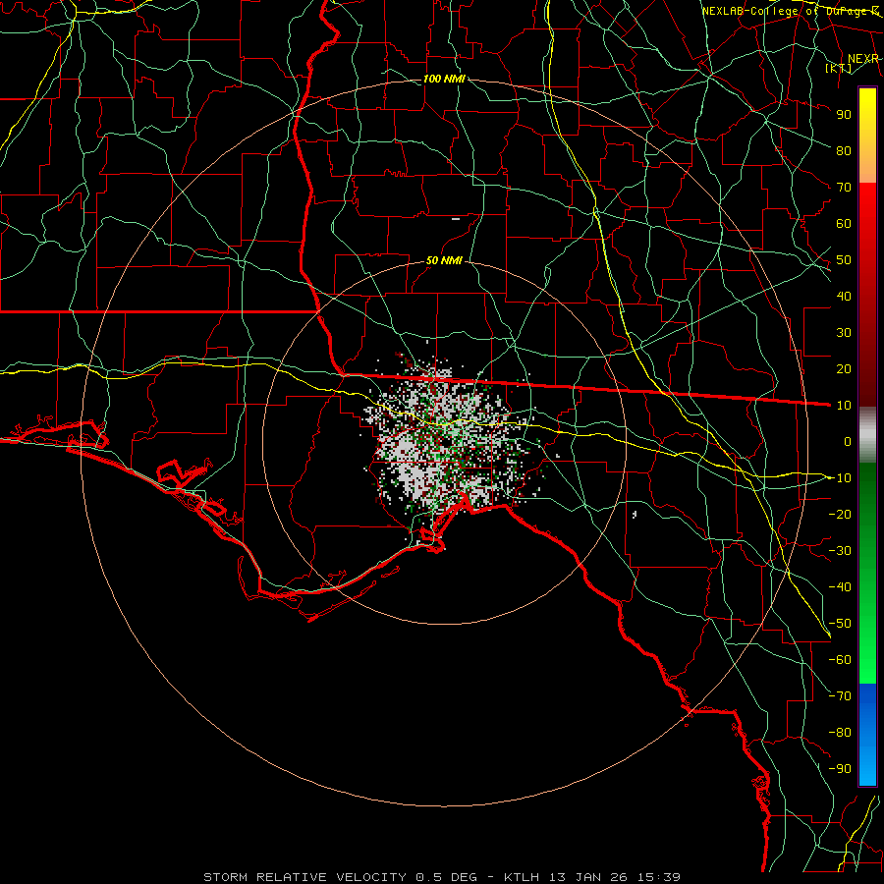The width and height of the screenshot is (884, 884).
Task: Click the blue band at the scale bottom
Action: click(x=867, y=733)
